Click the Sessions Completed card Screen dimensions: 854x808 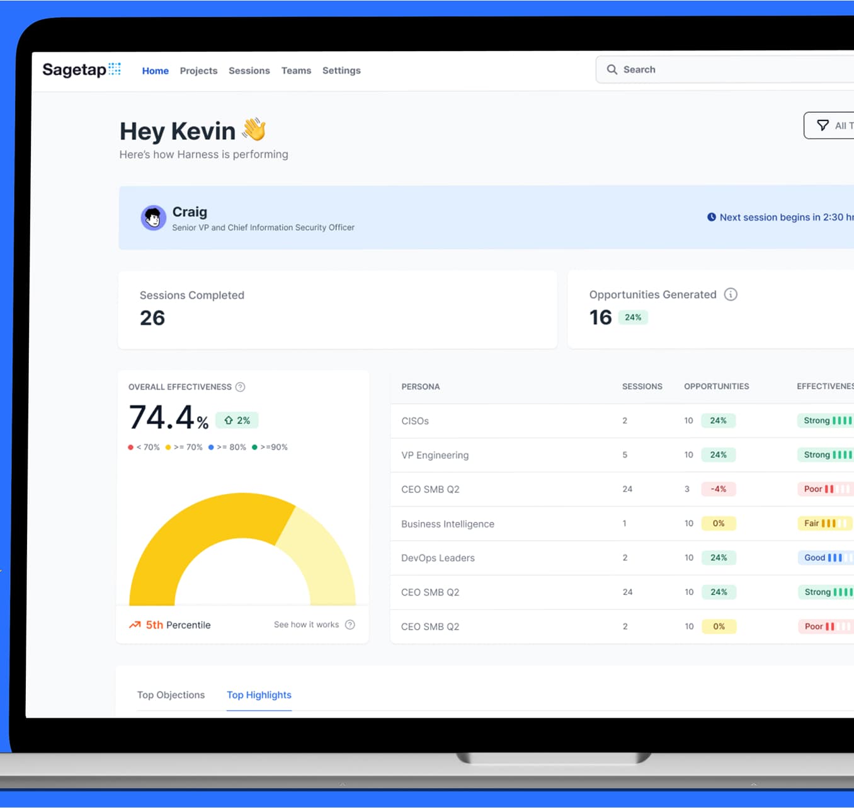click(338, 309)
